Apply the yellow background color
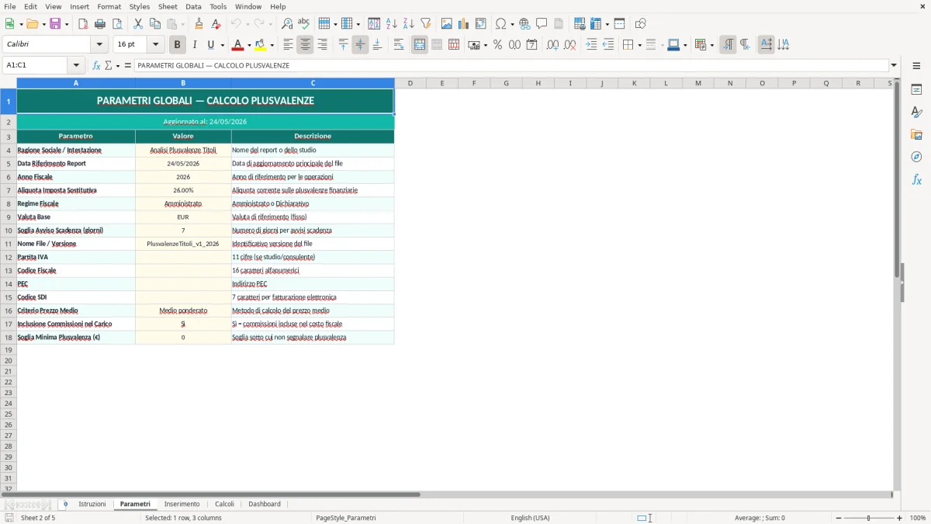 [x=261, y=45]
